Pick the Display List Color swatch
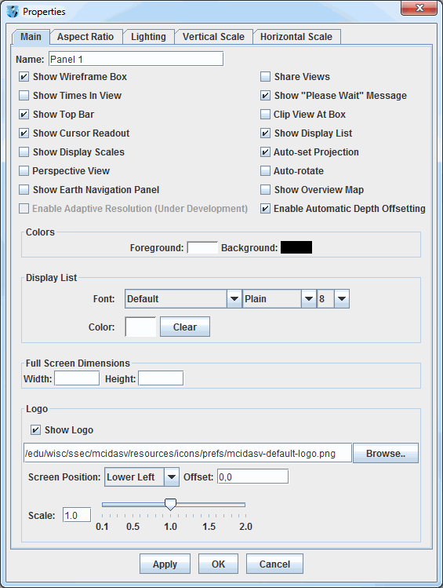 click(140, 327)
